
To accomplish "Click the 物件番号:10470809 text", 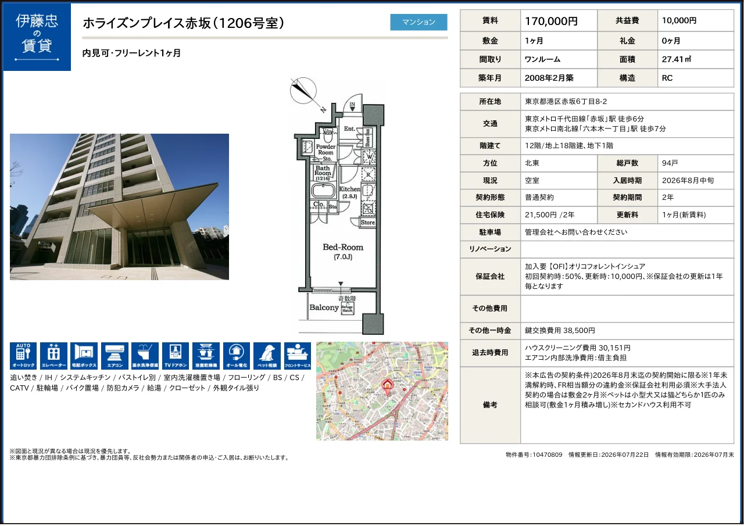I will tap(534, 455).
